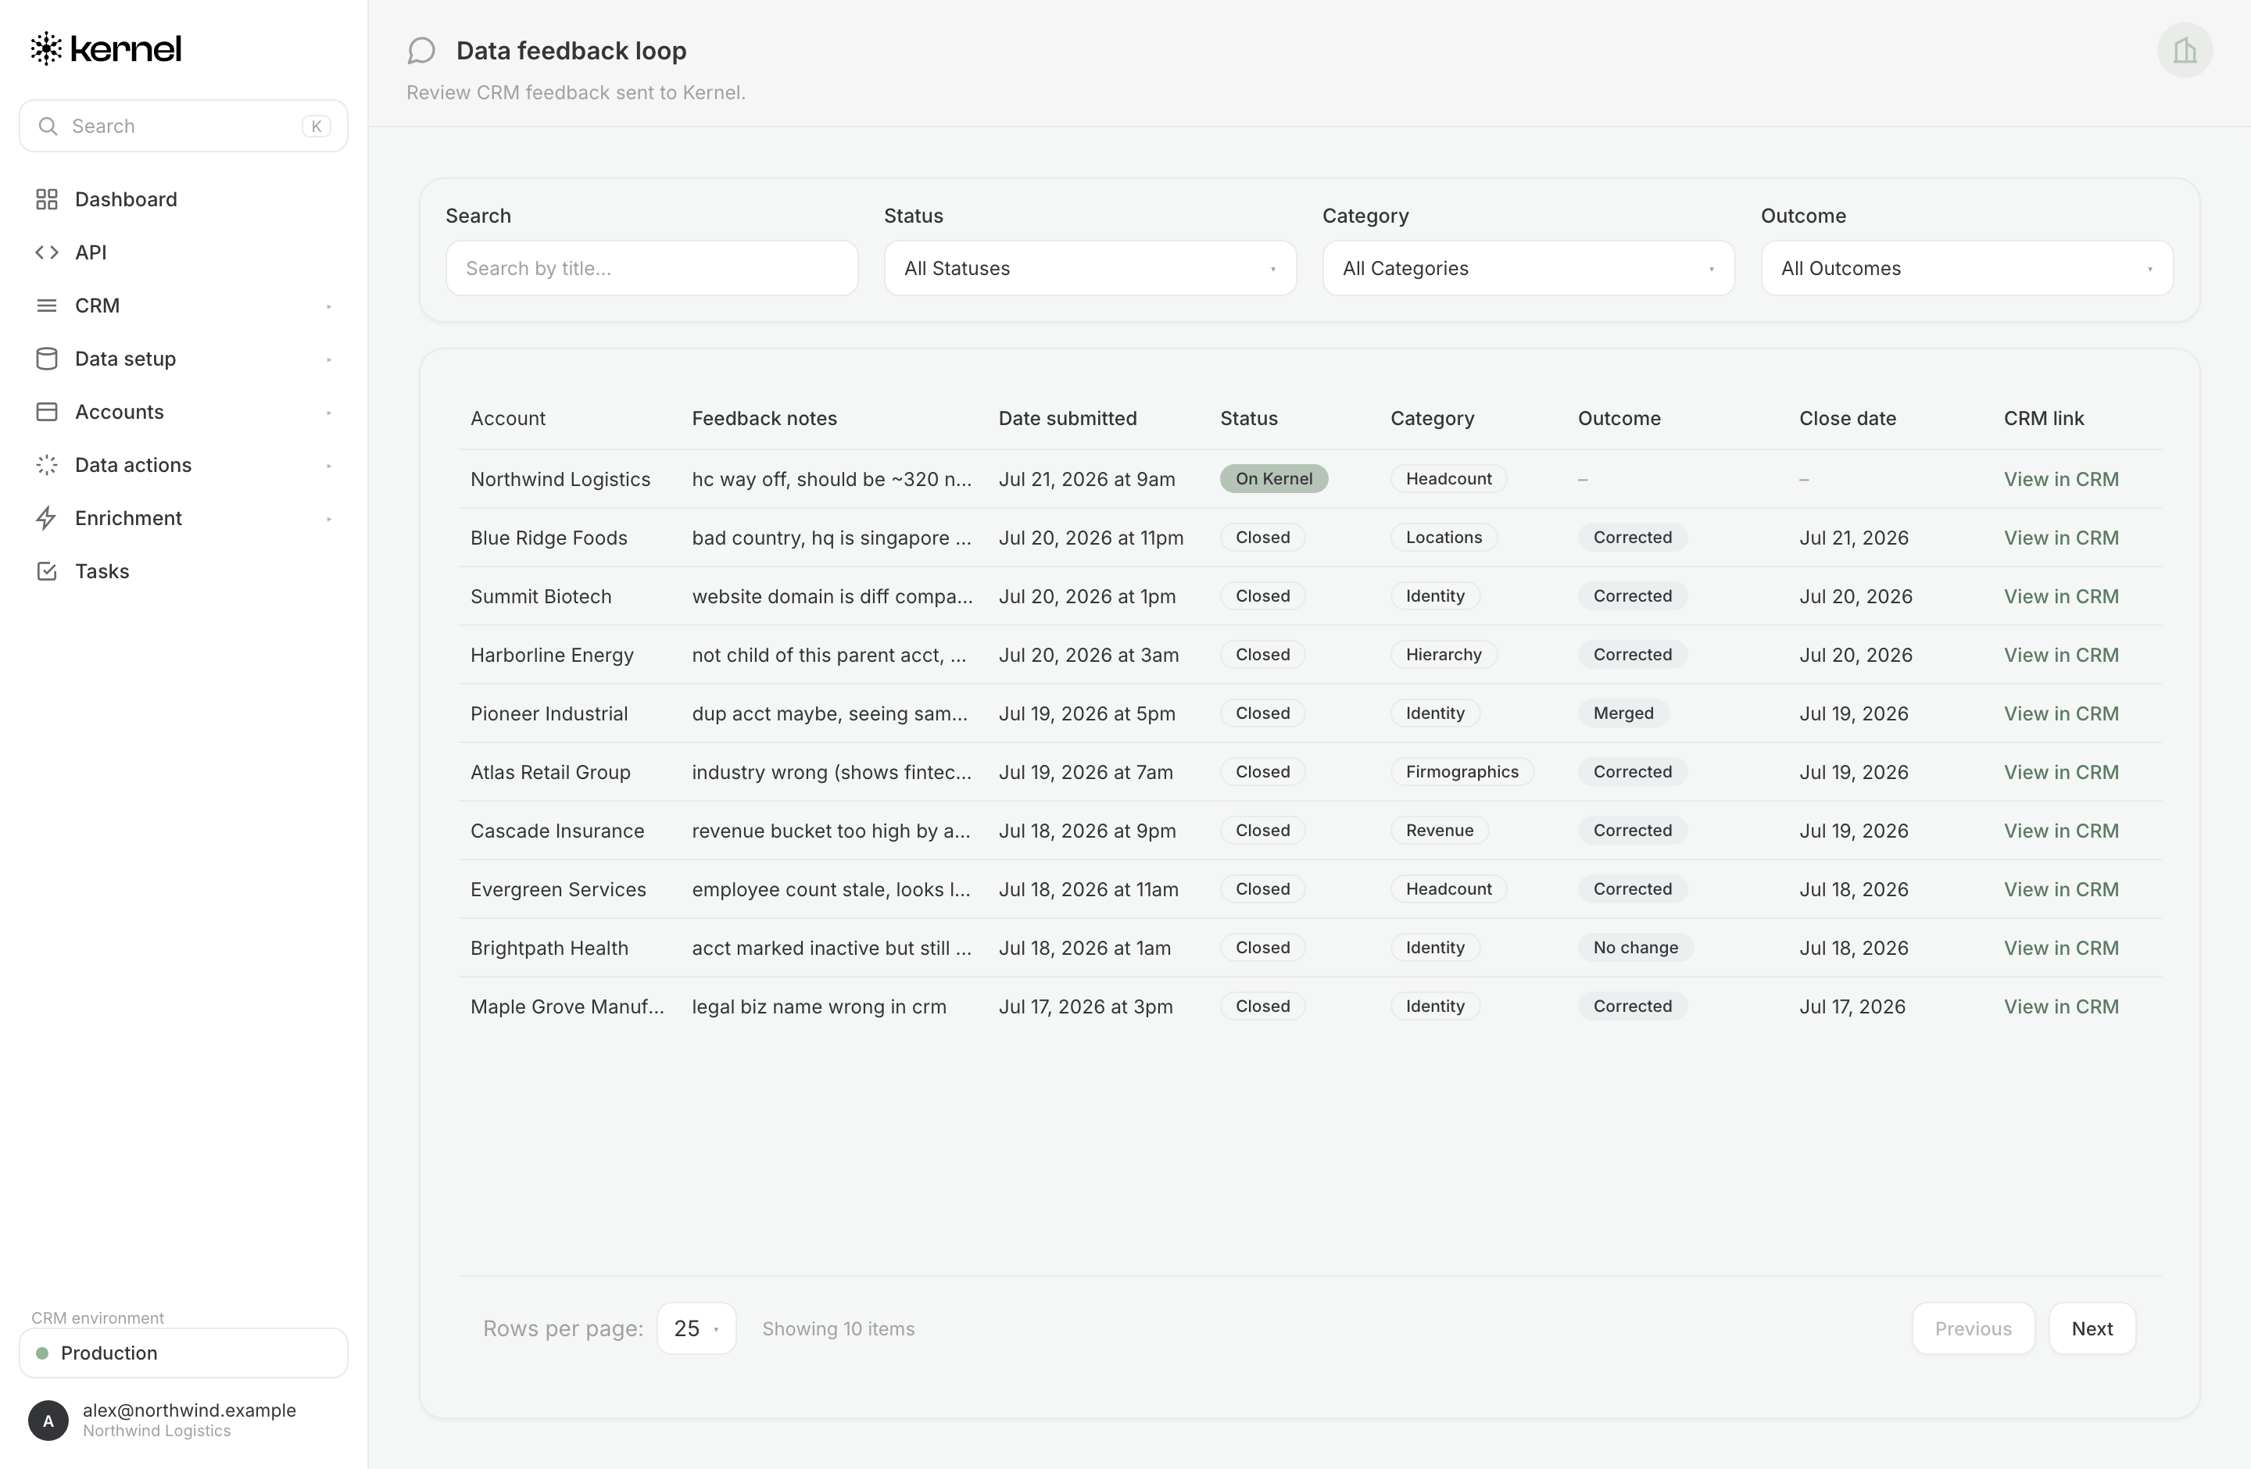The height and width of the screenshot is (1469, 2251).
Task: Change rows per page from 25
Action: pos(696,1328)
